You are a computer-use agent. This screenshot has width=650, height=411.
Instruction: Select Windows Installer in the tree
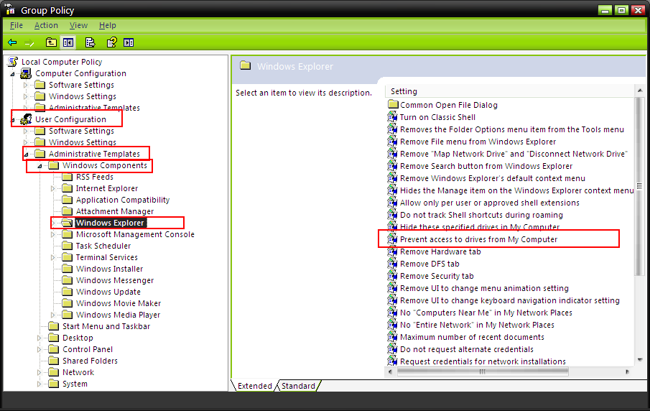(109, 269)
